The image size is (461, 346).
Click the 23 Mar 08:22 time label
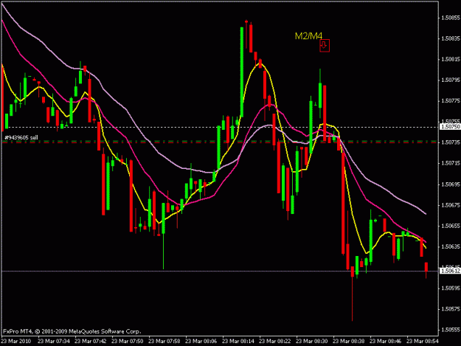coord(275,341)
